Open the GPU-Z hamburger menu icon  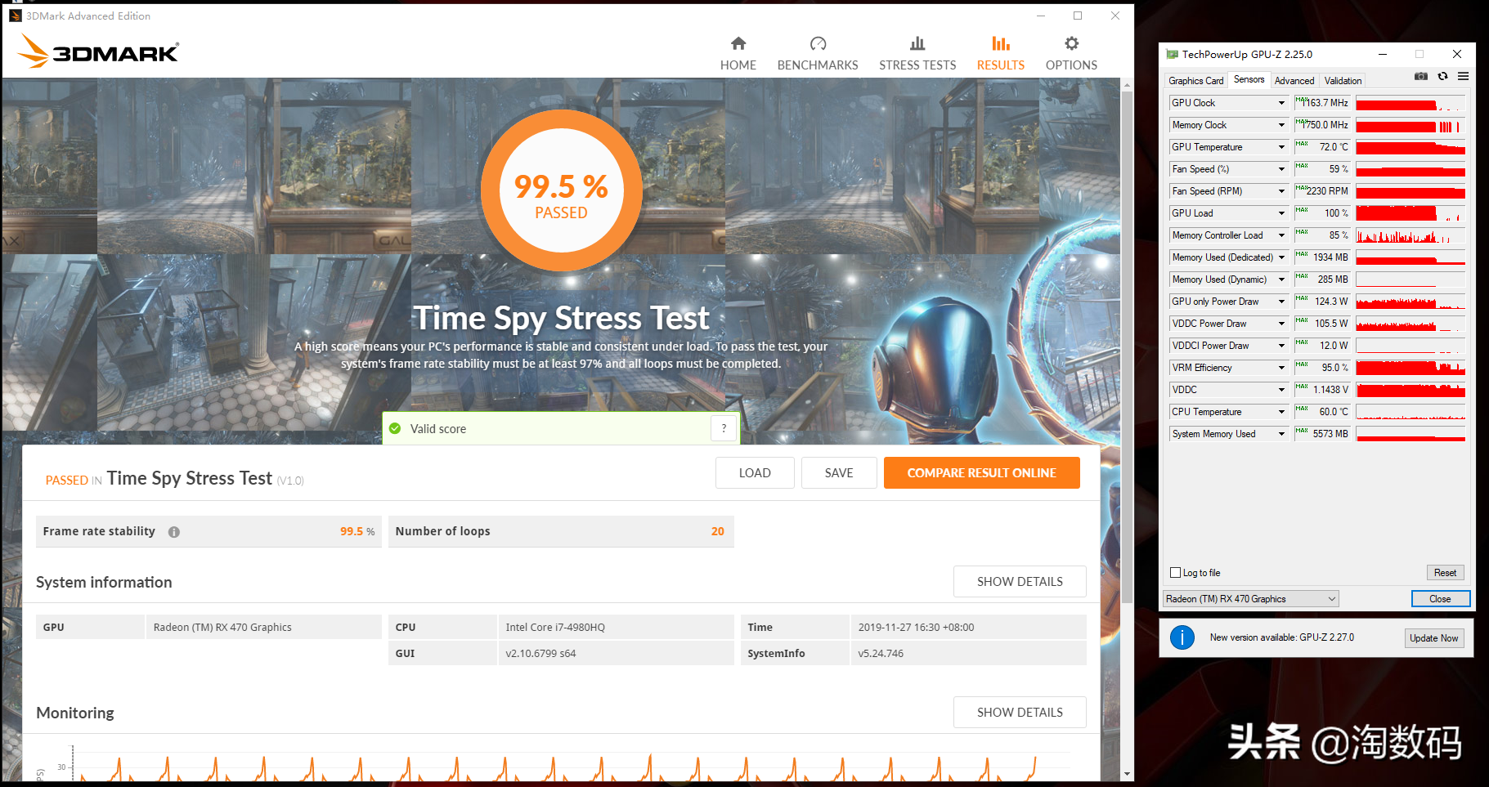click(x=1463, y=76)
